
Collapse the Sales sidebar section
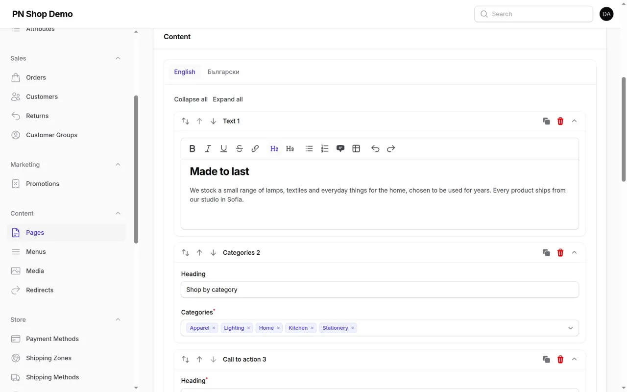coord(118,58)
